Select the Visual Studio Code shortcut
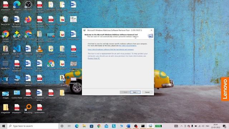The image size is (229, 129). pyautogui.click(x=17, y=51)
